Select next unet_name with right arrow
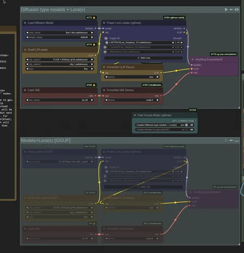The height and width of the screenshot is (253, 244). (x=92, y=33)
